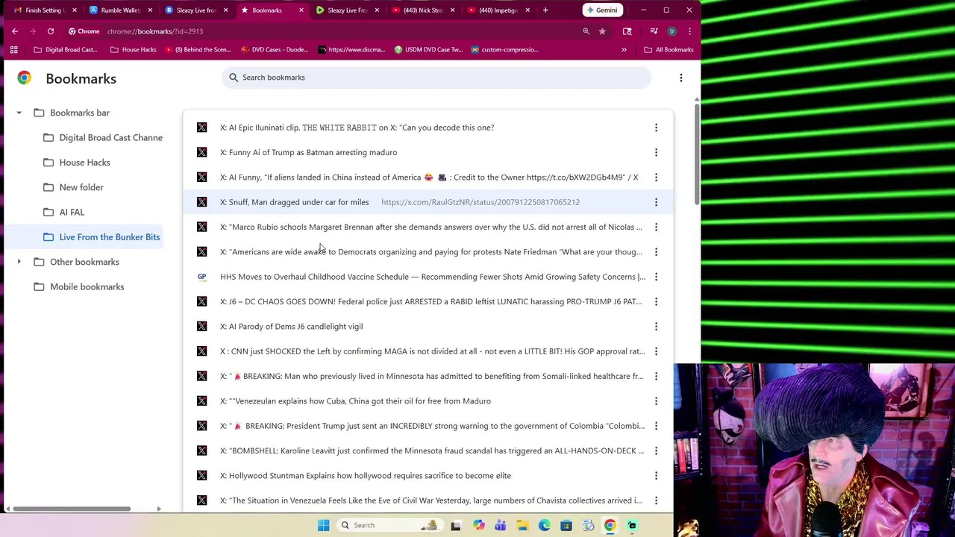Switch to the first Sleazy Live tab
Viewport: 955px width, 537px height.
(196, 10)
